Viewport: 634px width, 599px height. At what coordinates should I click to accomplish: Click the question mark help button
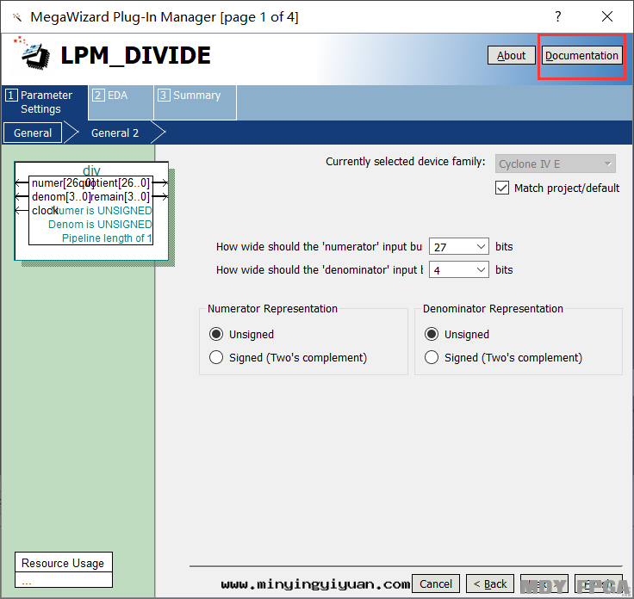(557, 16)
